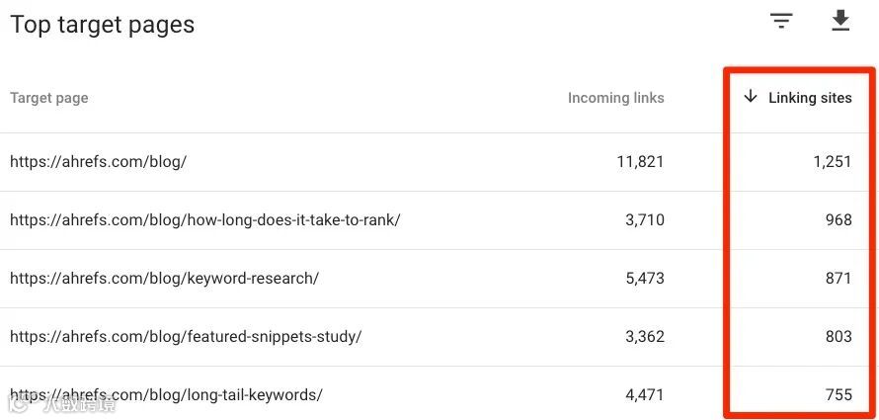The width and height of the screenshot is (879, 420).
Task: Select the keyword-research page link
Action: tap(164, 278)
